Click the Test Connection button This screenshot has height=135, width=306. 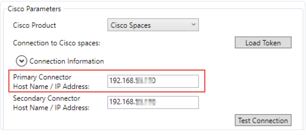(x=263, y=120)
